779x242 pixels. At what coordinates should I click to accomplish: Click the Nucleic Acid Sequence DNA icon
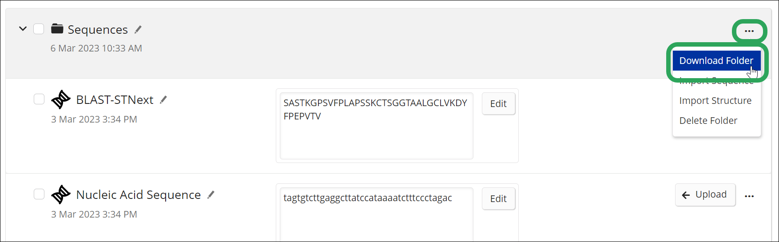point(61,194)
